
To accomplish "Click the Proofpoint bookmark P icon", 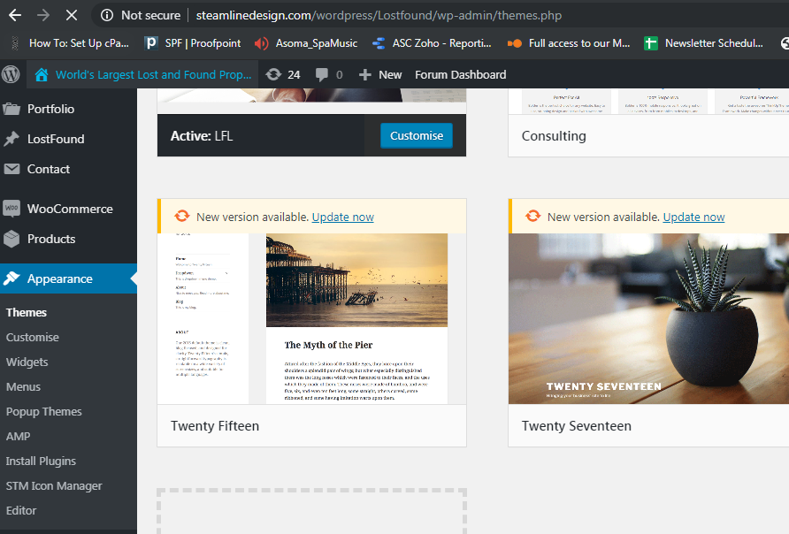I will coord(151,43).
